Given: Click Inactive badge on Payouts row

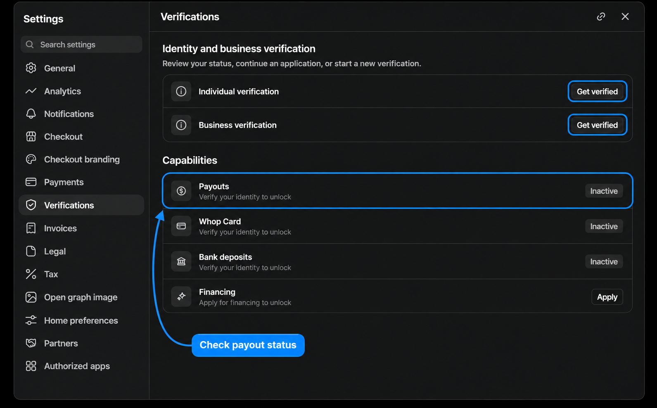Looking at the screenshot, I should 604,191.
